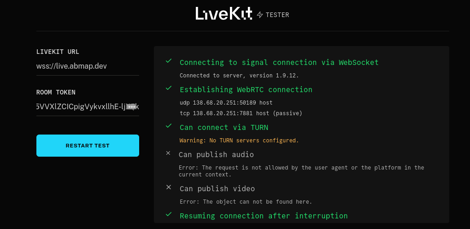Select the TESTER label in the header
The width and height of the screenshot is (470, 229).
277,15
